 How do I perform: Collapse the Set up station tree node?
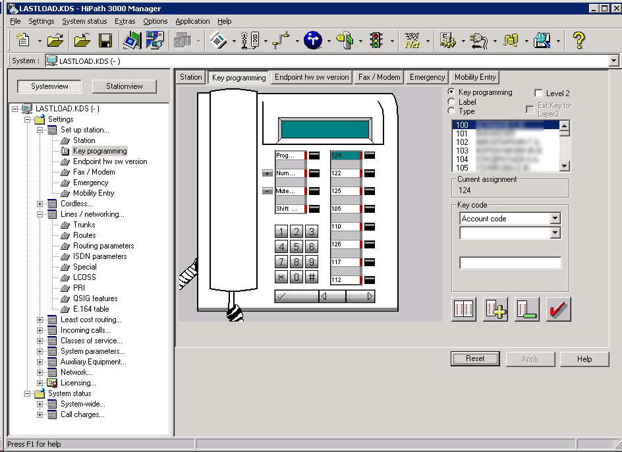click(40, 130)
